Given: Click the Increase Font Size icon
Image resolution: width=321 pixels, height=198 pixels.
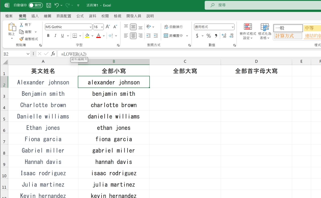Looking at the screenshot, I should coord(108,27).
